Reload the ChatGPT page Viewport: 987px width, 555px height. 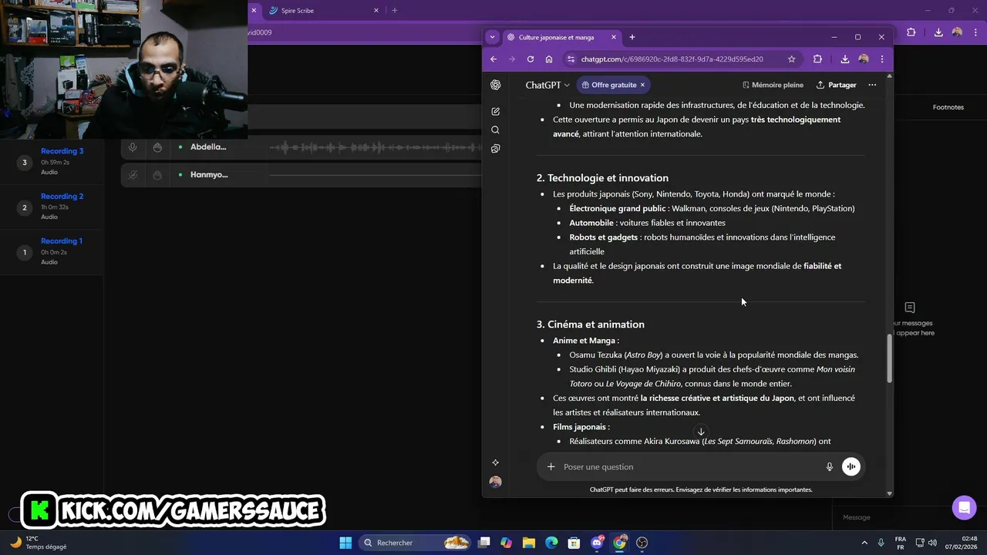(531, 59)
